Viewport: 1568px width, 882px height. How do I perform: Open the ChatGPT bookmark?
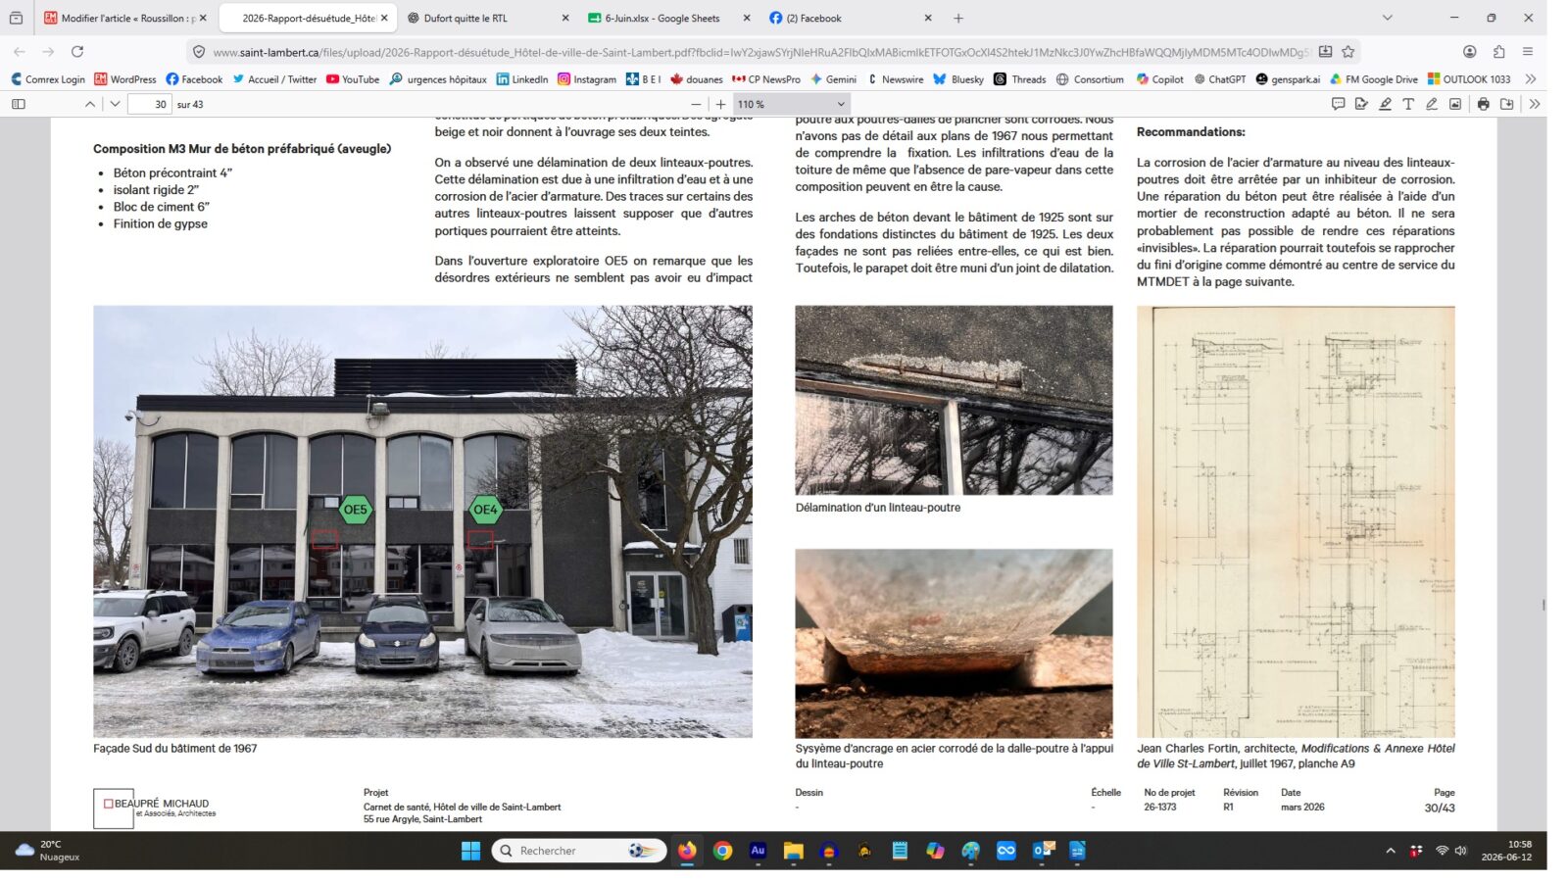[x=1219, y=79]
